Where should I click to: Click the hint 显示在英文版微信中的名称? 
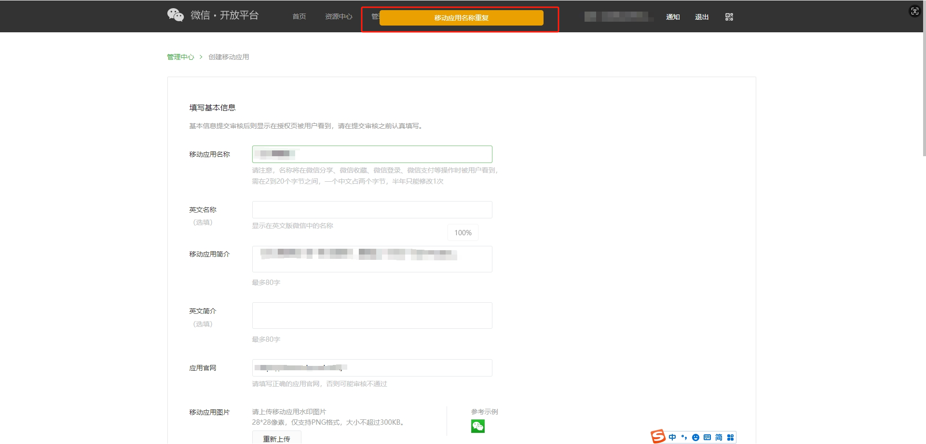292,226
